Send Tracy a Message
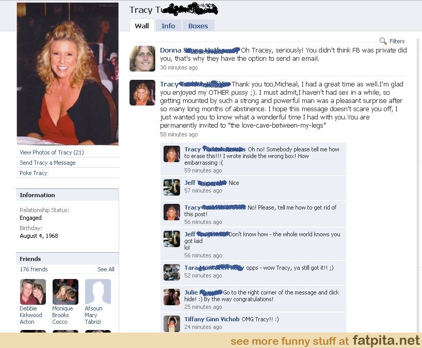The image size is (422, 348). coord(47,163)
